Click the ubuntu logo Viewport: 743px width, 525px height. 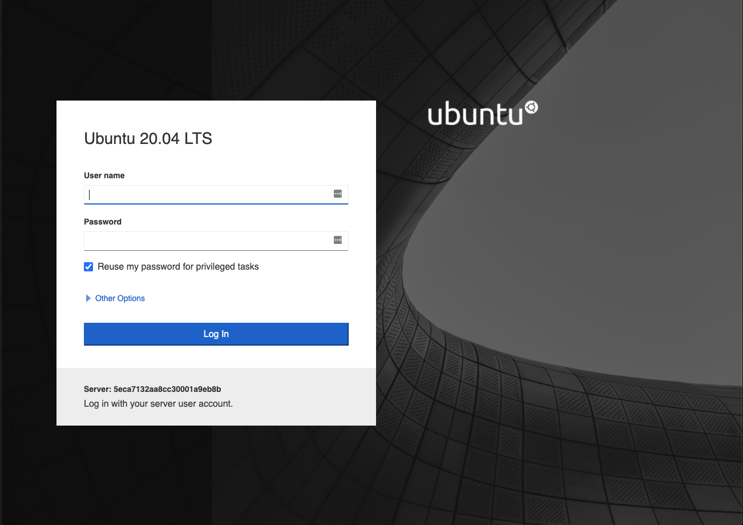click(x=483, y=113)
